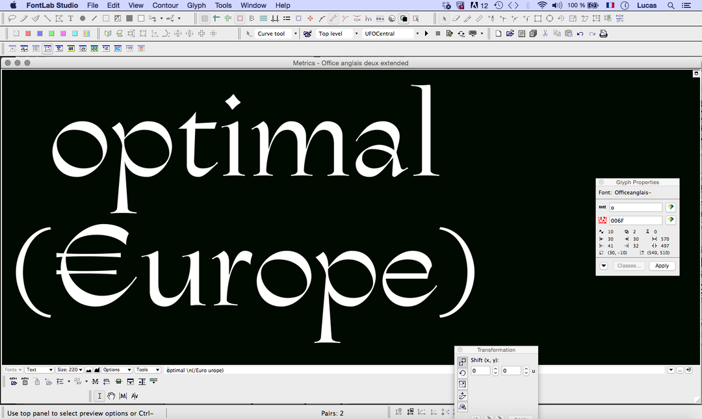The height and width of the screenshot is (419, 702).
Task: Select the ellipse drawing tool
Action: pos(83,18)
